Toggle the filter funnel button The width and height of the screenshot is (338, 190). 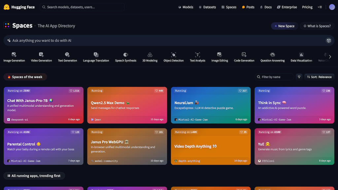pyautogui.click(x=299, y=77)
